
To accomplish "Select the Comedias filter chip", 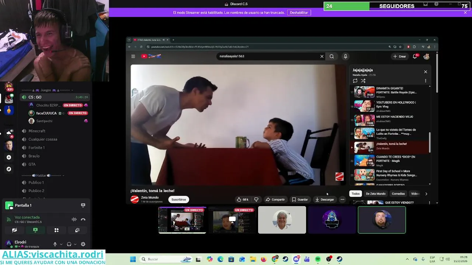I will 398,194.
